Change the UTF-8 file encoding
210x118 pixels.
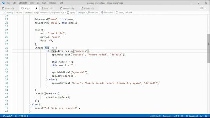[176, 116]
